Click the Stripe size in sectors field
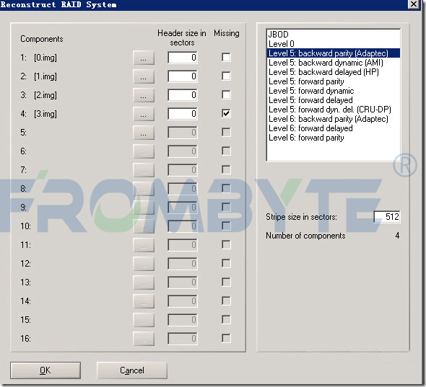 click(x=387, y=217)
